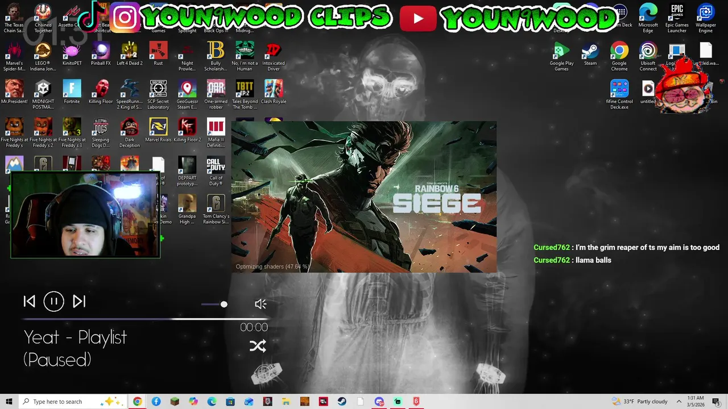
Task: Open the Windows Start menu
Action: point(9,402)
